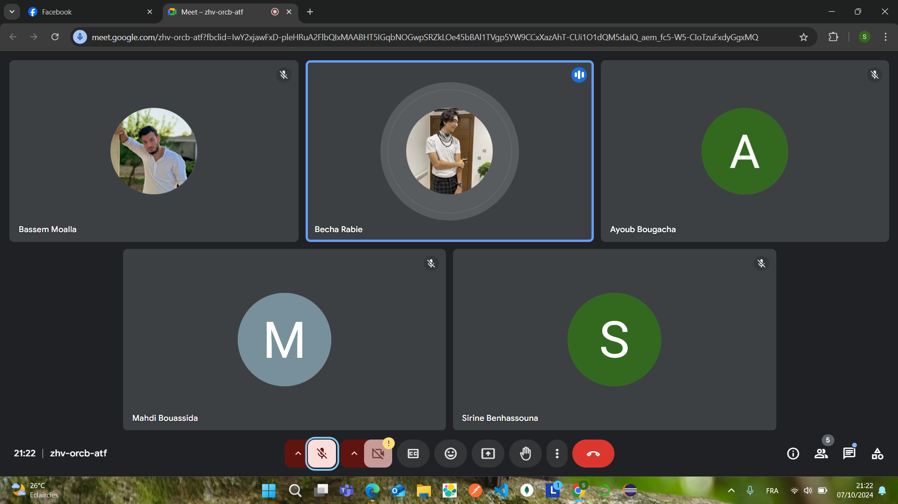Open Windows taskbar search
The height and width of the screenshot is (504, 898).
295,490
